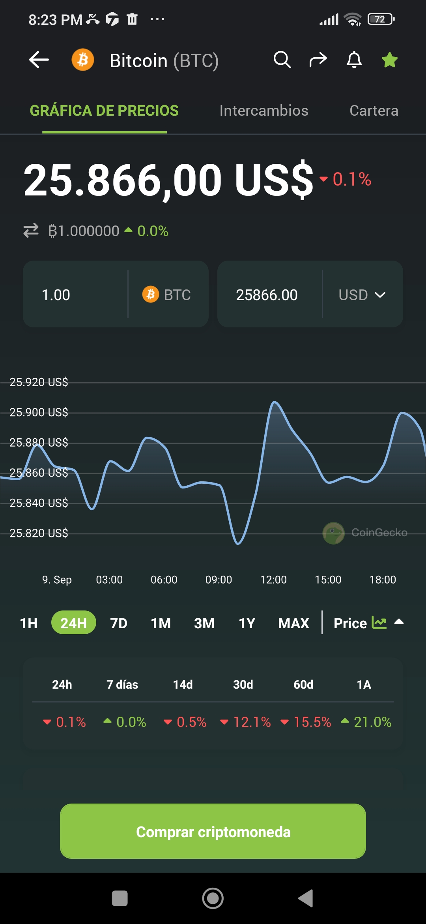The height and width of the screenshot is (924, 426).
Task: Tap the trash notification icon in status bar
Action: [x=132, y=19]
